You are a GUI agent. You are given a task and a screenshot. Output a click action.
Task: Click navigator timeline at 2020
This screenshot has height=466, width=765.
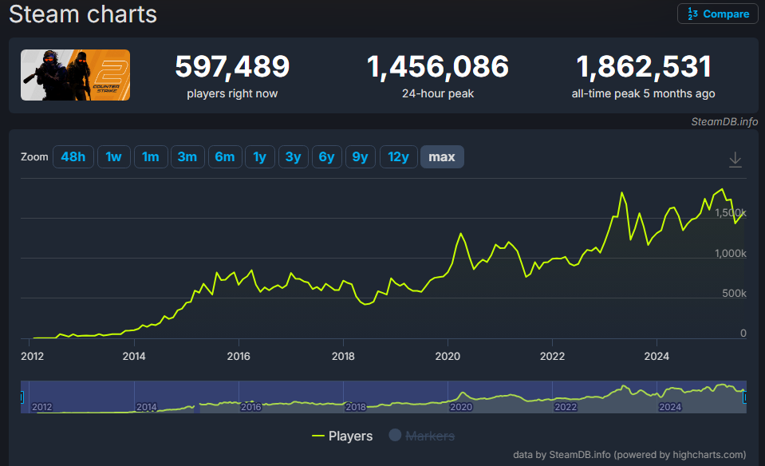click(x=461, y=406)
